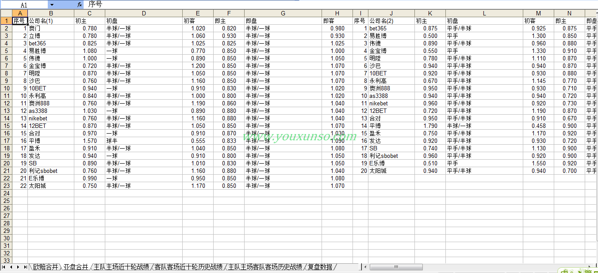Select column D header
The image size is (598, 273).
point(144,13)
